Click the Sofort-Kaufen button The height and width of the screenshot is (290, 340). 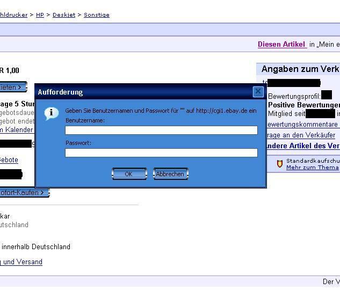pyautogui.click(x=24, y=192)
